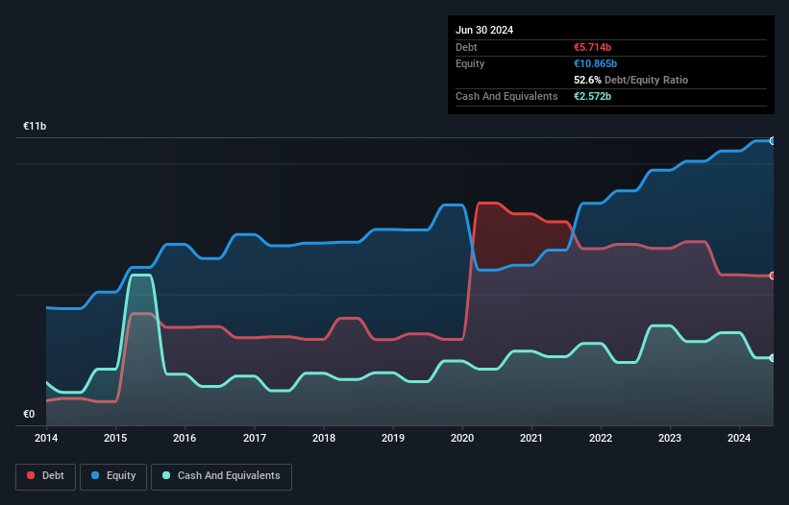Click the 2022 x-axis label
789x505 pixels.
[601, 438]
